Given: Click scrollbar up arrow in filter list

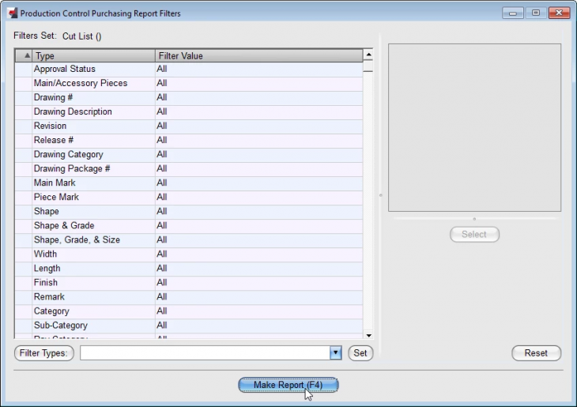Looking at the screenshot, I should click(x=368, y=55).
